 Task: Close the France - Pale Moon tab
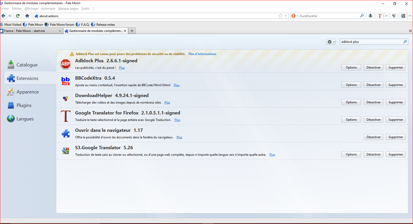tap(60, 31)
